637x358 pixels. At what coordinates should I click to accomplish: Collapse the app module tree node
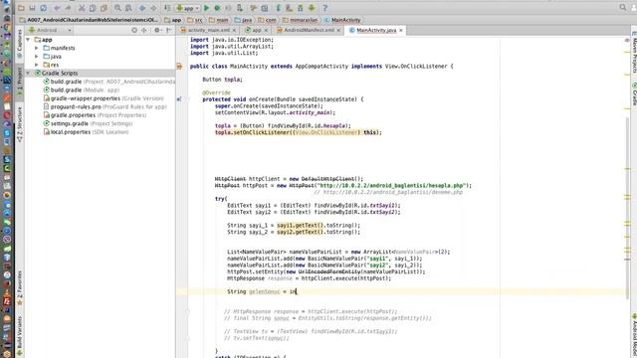pyautogui.click(x=28, y=40)
